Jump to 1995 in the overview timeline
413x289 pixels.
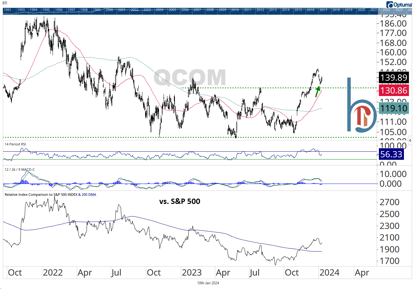[x=46, y=10]
